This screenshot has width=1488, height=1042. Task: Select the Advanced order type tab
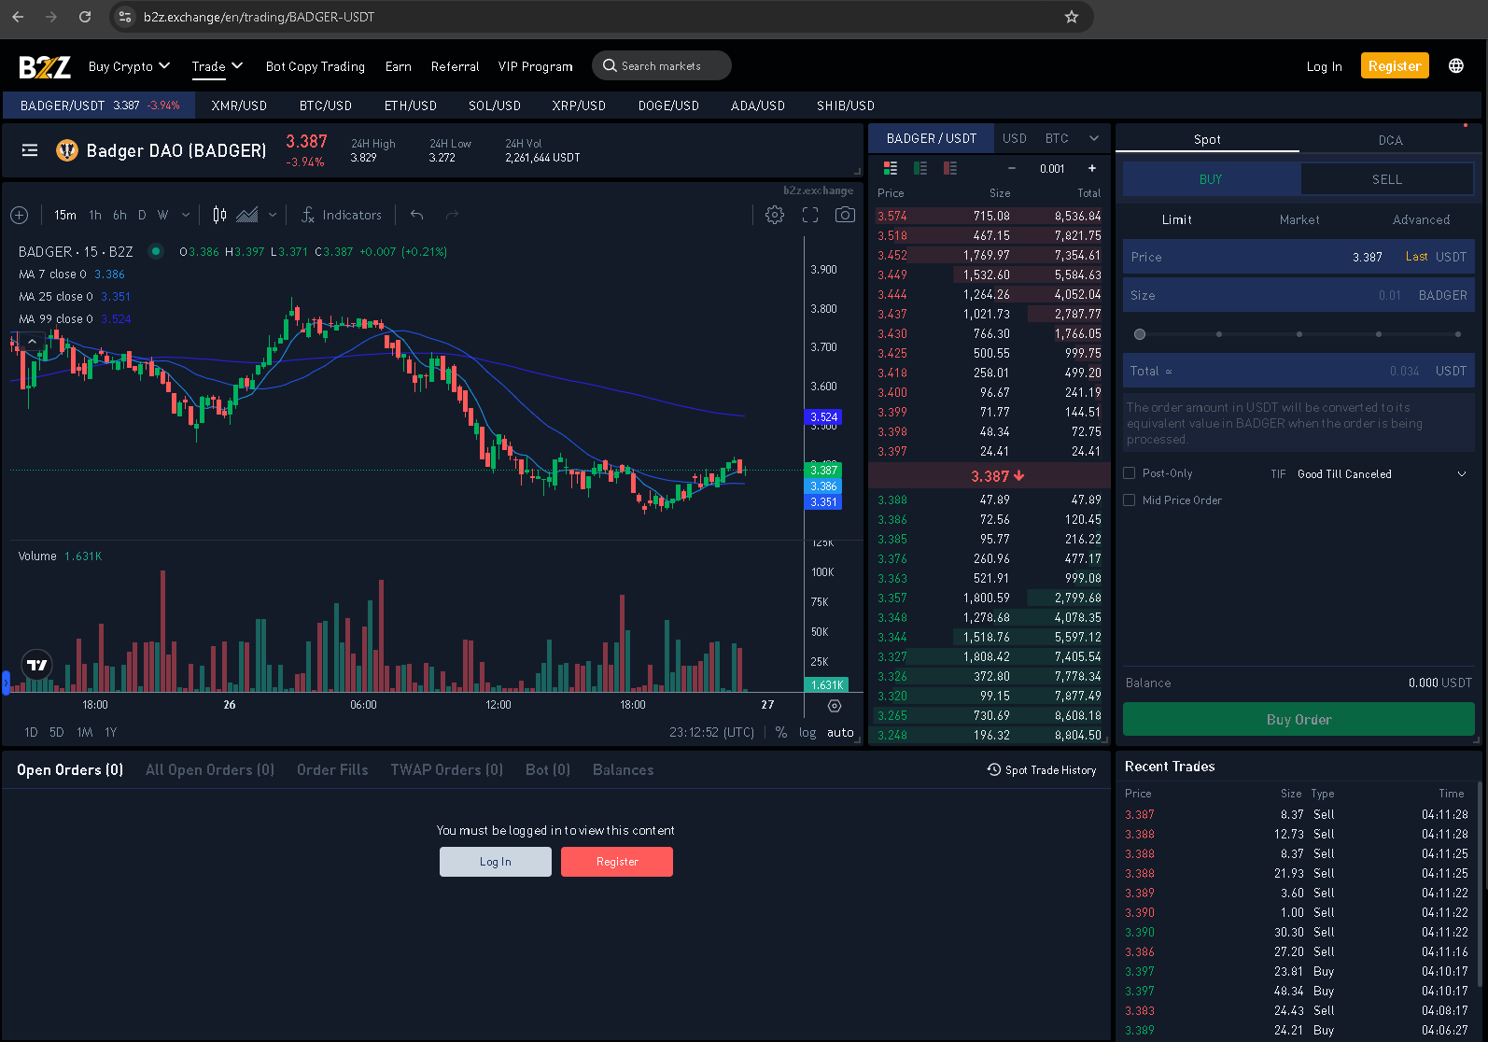click(x=1421, y=219)
